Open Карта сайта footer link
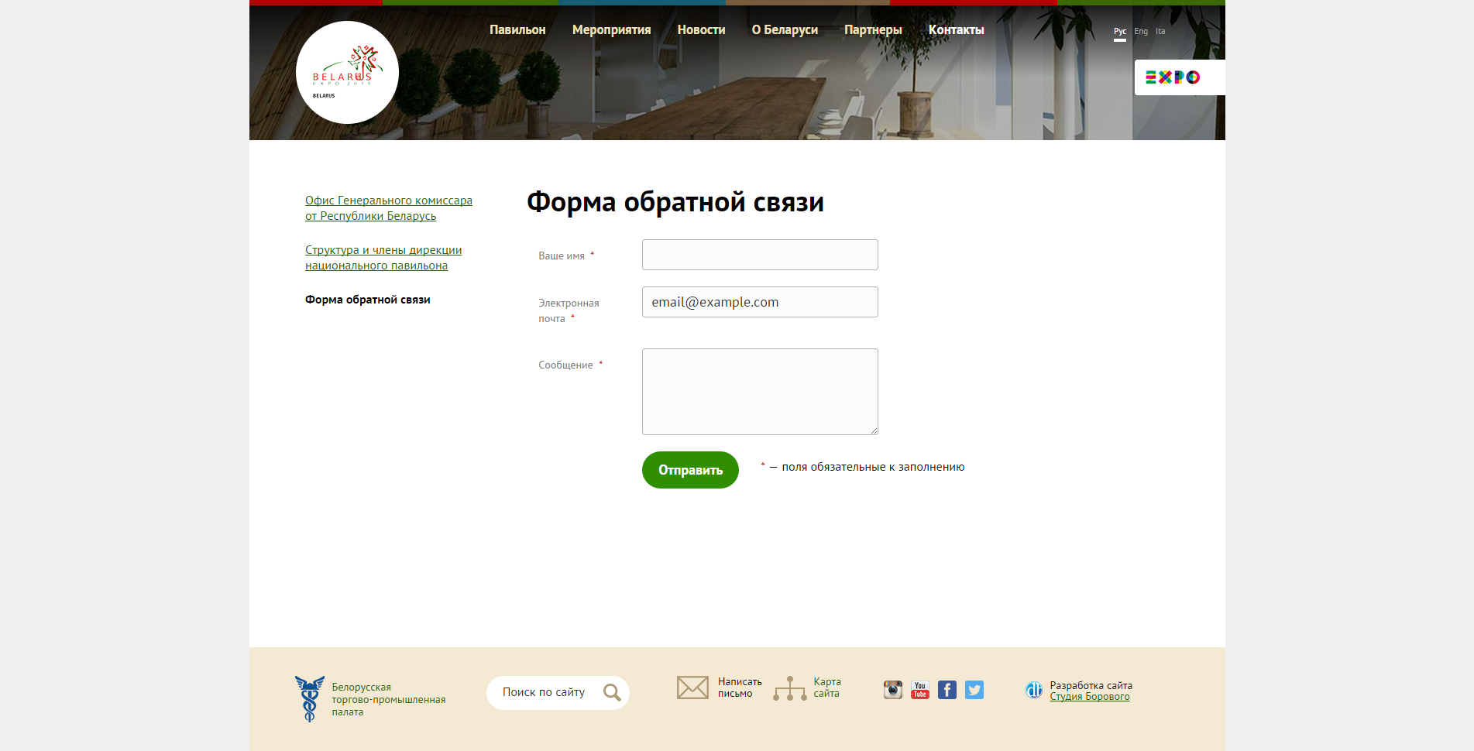The height and width of the screenshot is (751, 1474). click(827, 688)
